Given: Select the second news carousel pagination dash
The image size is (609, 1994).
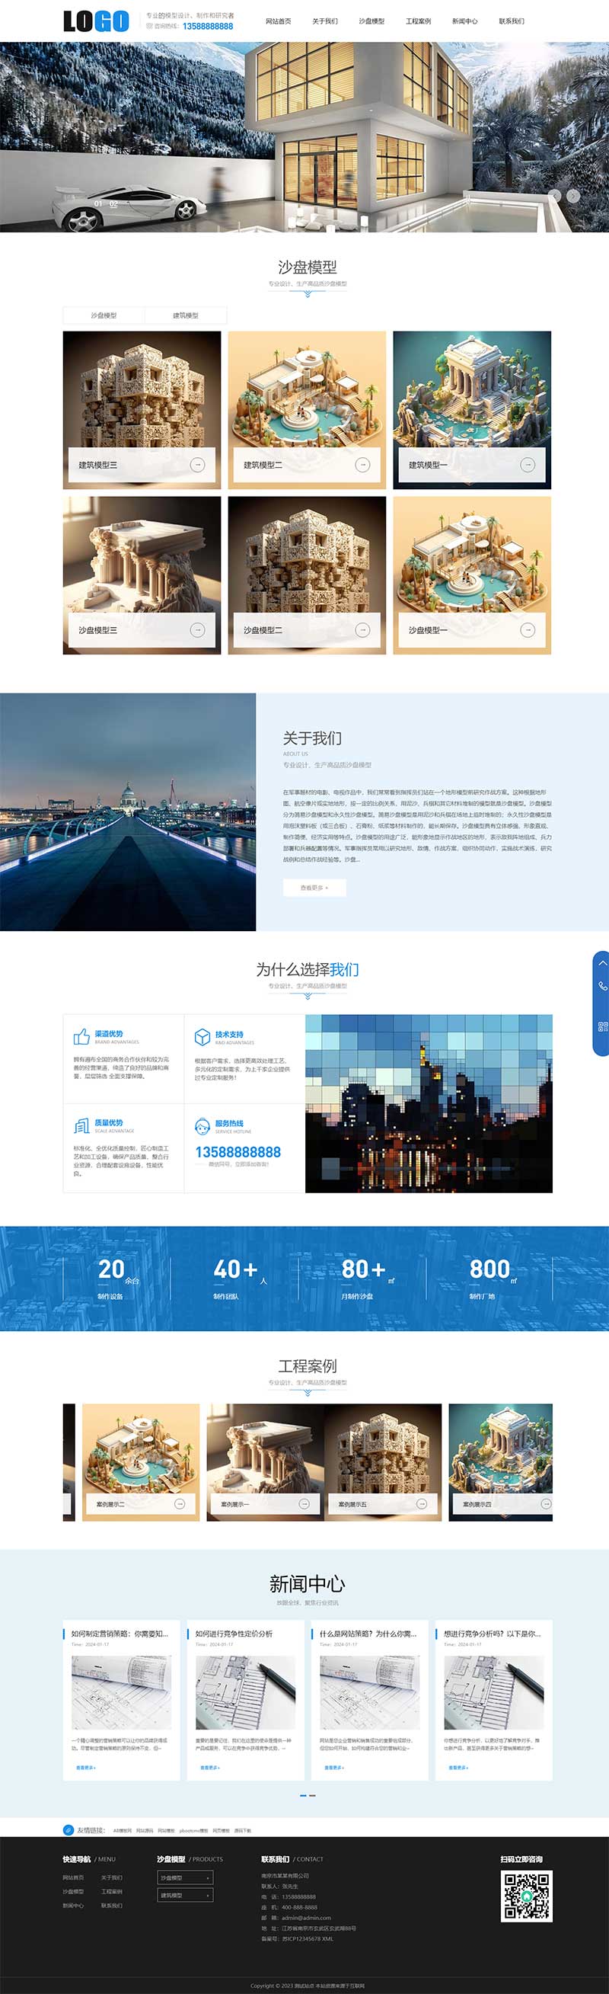Looking at the screenshot, I should [x=313, y=1795].
